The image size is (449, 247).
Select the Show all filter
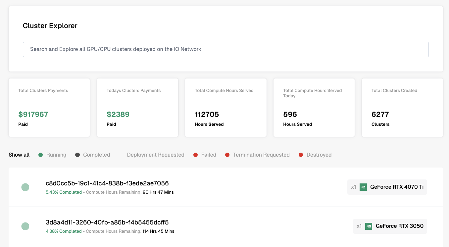(19, 155)
